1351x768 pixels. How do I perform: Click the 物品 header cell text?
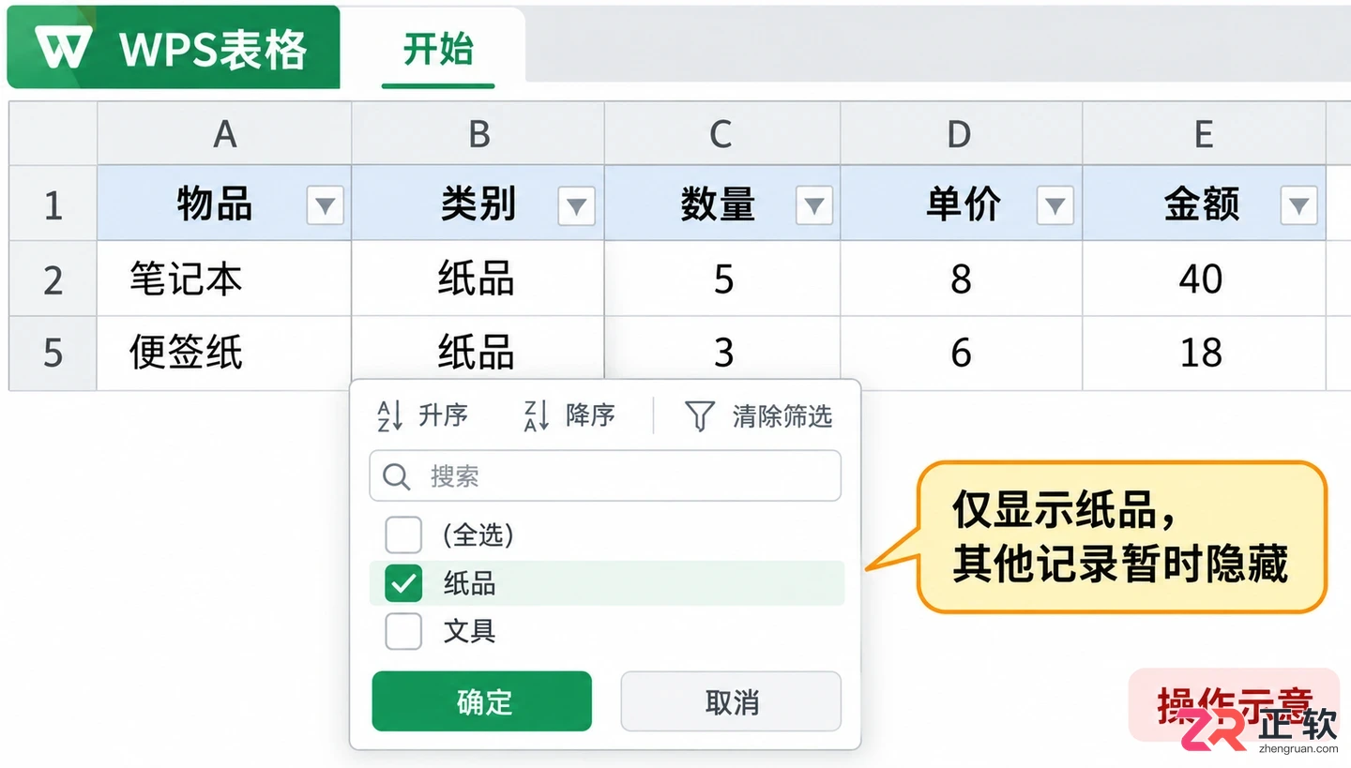[215, 203]
